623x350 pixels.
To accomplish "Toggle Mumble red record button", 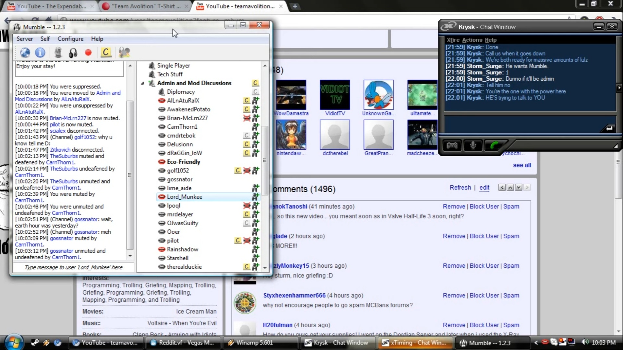I will 88,52.
